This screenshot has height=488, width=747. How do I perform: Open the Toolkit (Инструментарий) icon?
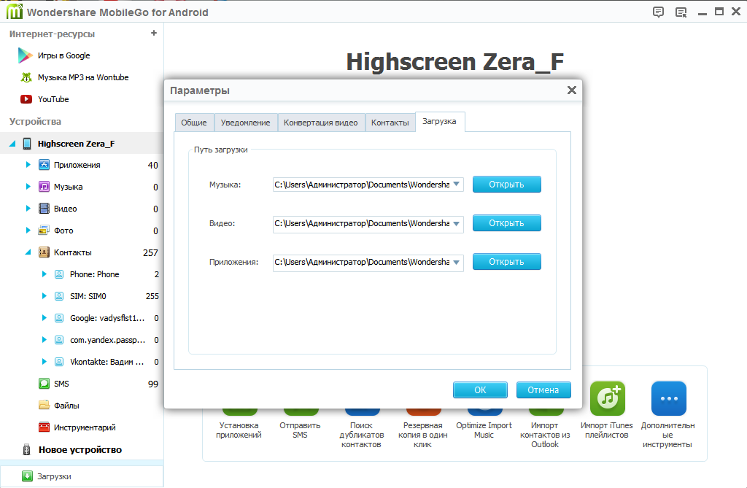pyautogui.click(x=44, y=427)
